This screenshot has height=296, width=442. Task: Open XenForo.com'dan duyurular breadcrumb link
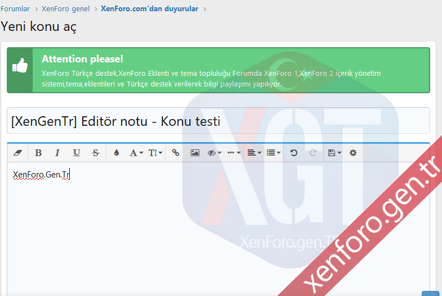(x=149, y=9)
